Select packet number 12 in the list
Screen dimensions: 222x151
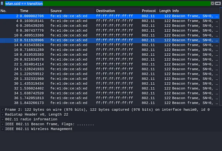point(92,40)
